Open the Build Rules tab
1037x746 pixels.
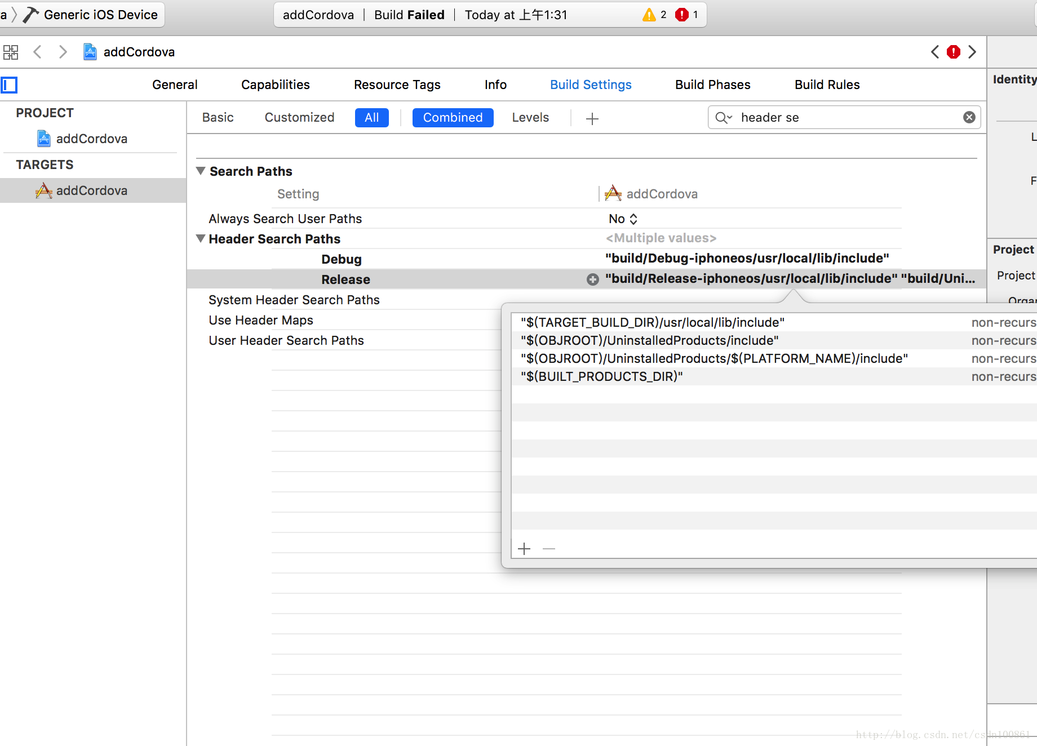click(827, 85)
